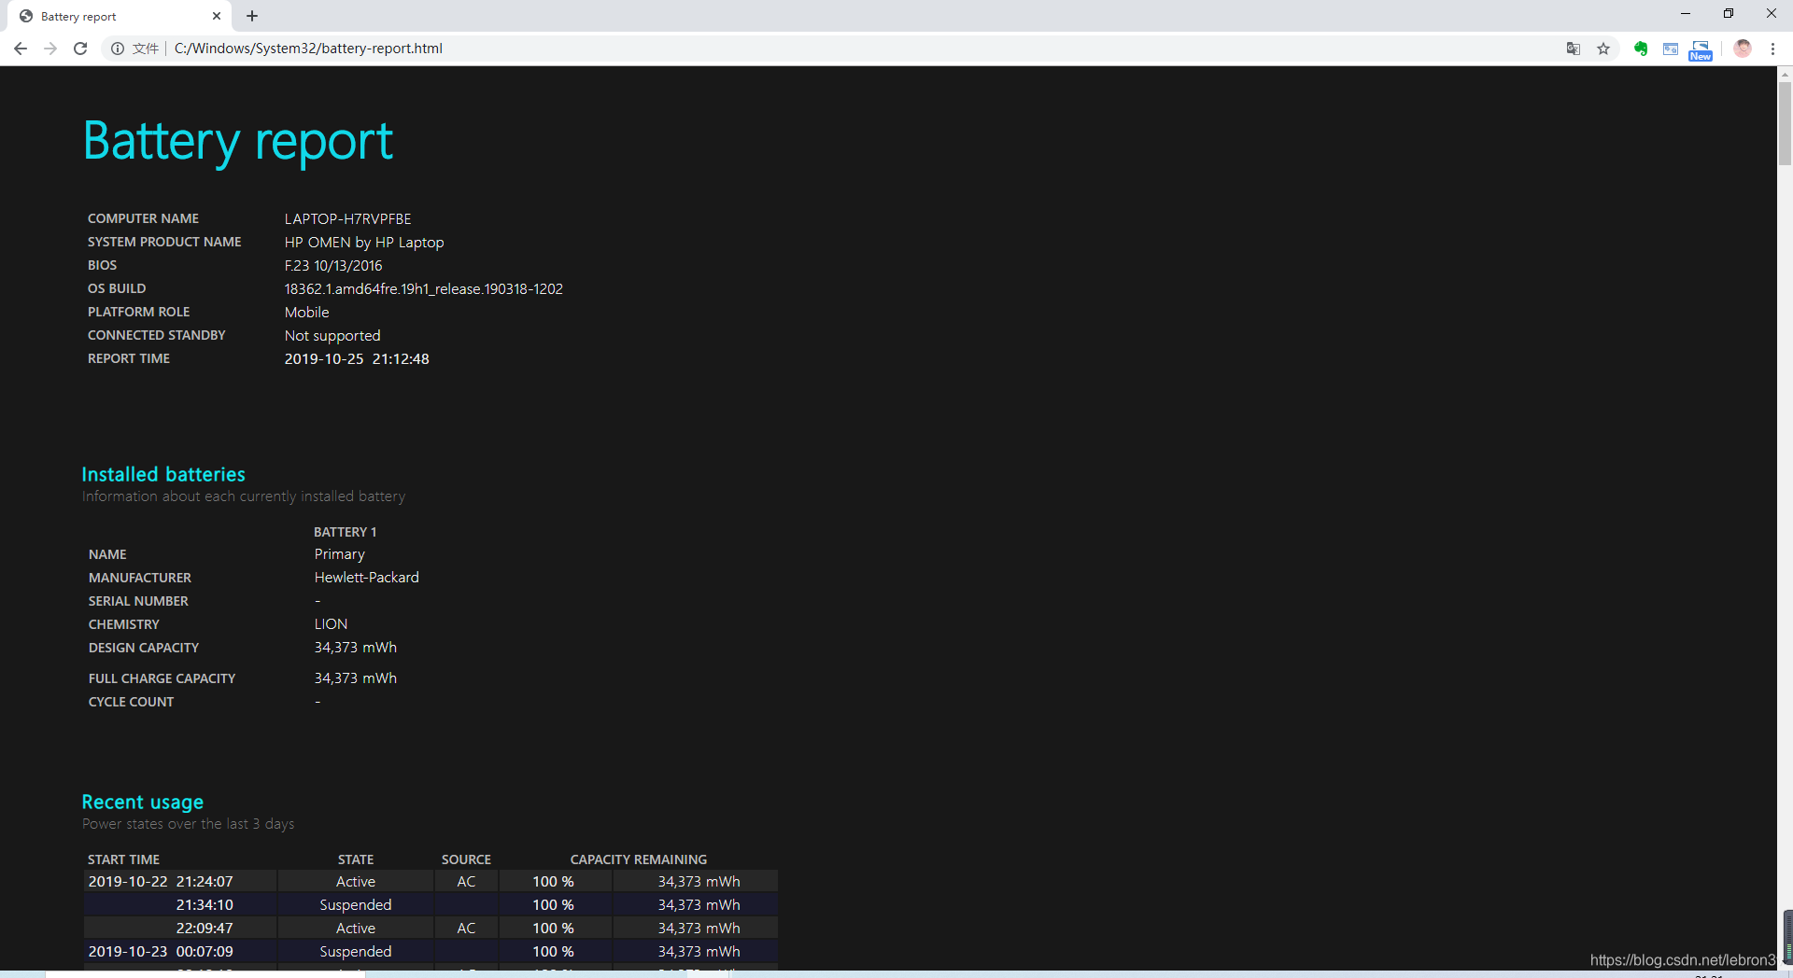This screenshot has width=1793, height=978.
Task: Open the extension with the New badge
Action: coord(1701,49)
